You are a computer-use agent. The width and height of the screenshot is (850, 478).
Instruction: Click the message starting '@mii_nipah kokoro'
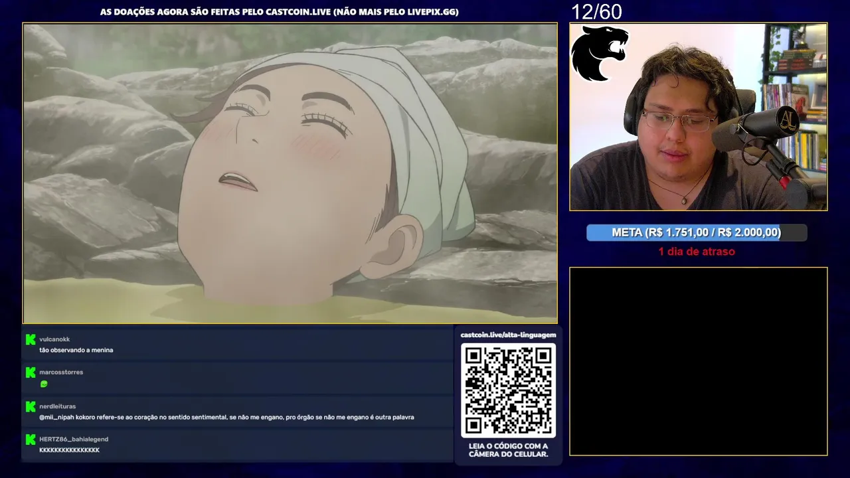(226, 418)
